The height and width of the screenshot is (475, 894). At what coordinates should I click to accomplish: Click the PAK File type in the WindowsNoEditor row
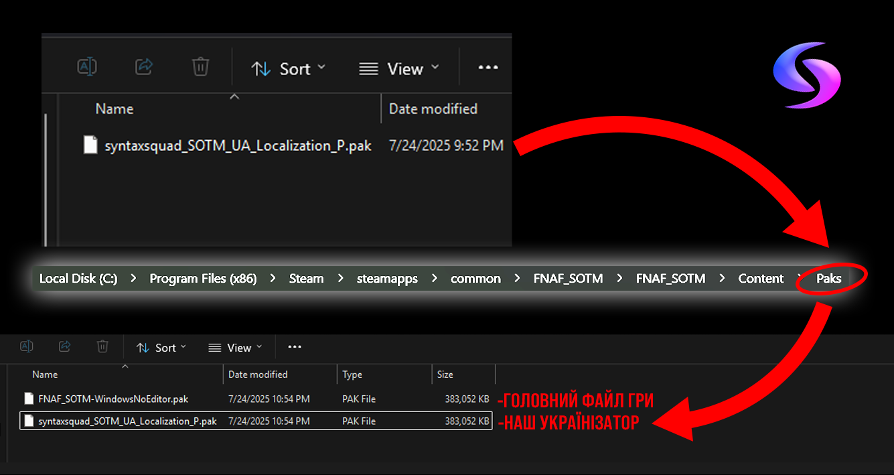pos(359,399)
